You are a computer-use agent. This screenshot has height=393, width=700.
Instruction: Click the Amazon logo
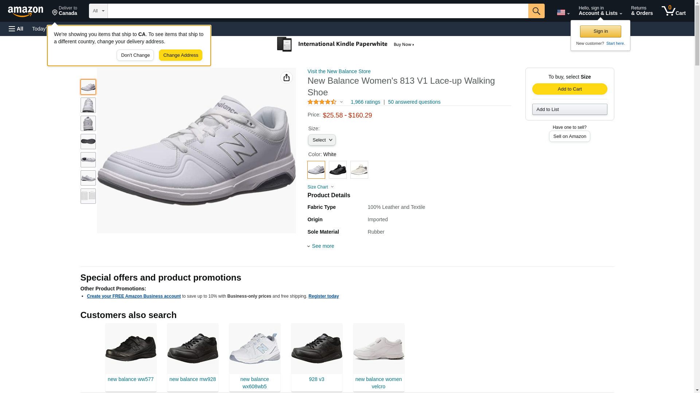coord(26,11)
